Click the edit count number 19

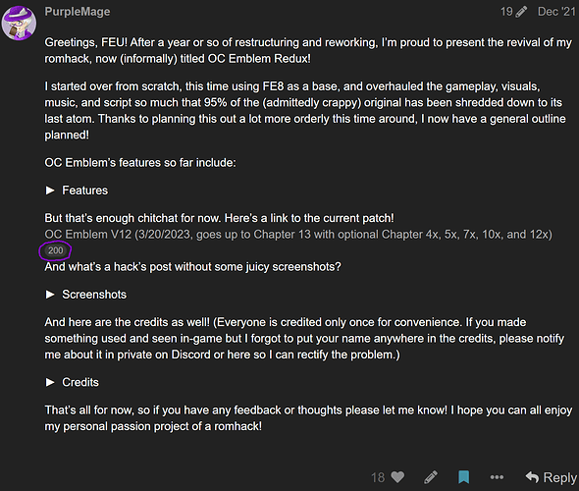pyautogui.click(x=506, y=12)
